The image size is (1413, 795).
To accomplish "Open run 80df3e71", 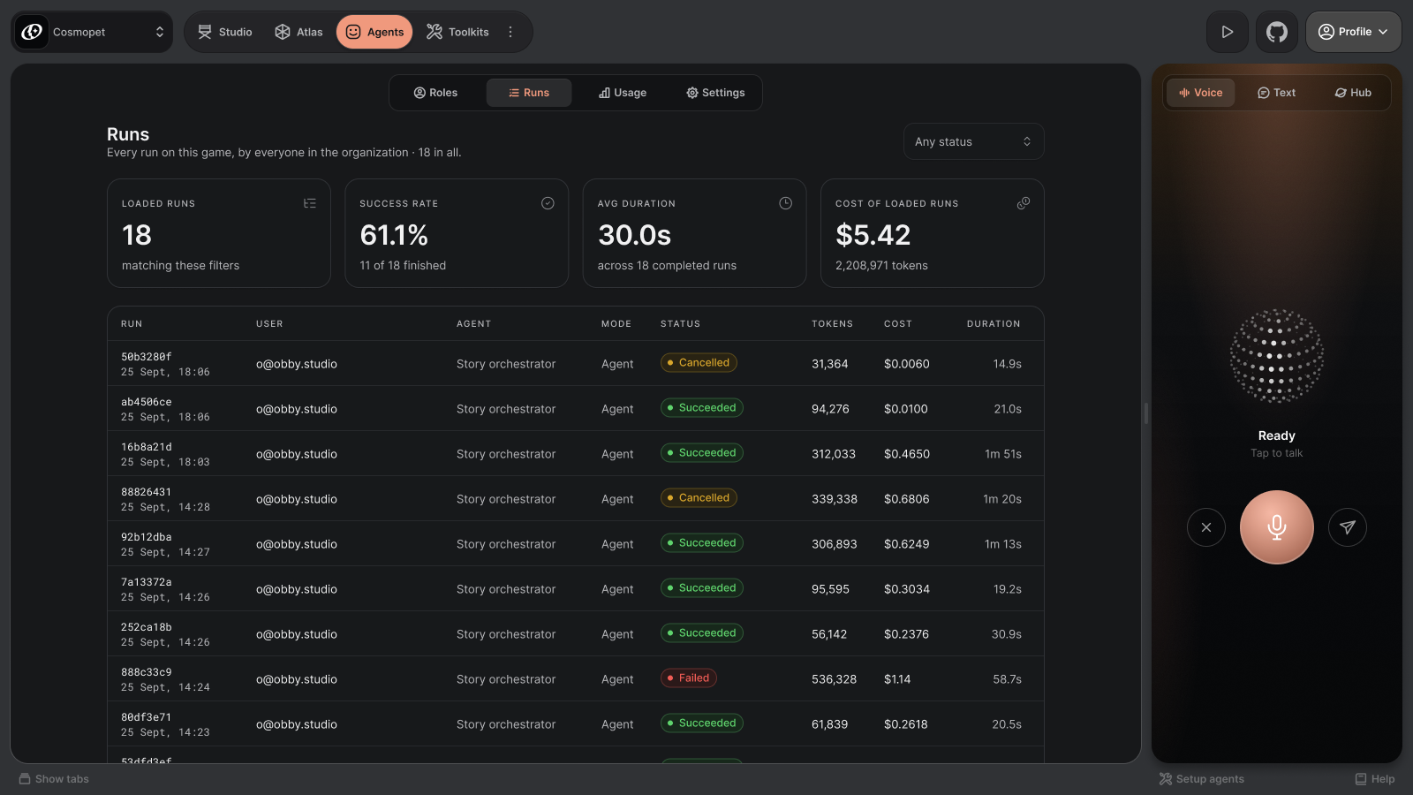I will pos(576,724).
